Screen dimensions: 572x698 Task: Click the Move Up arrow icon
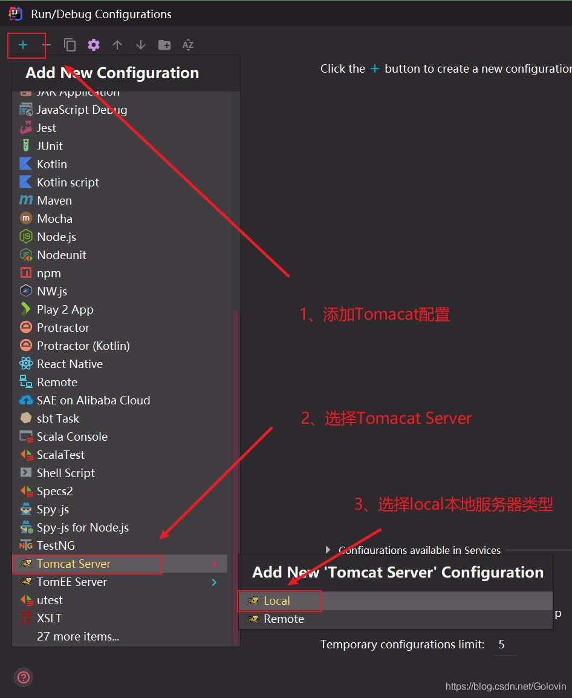pos(117,45)
